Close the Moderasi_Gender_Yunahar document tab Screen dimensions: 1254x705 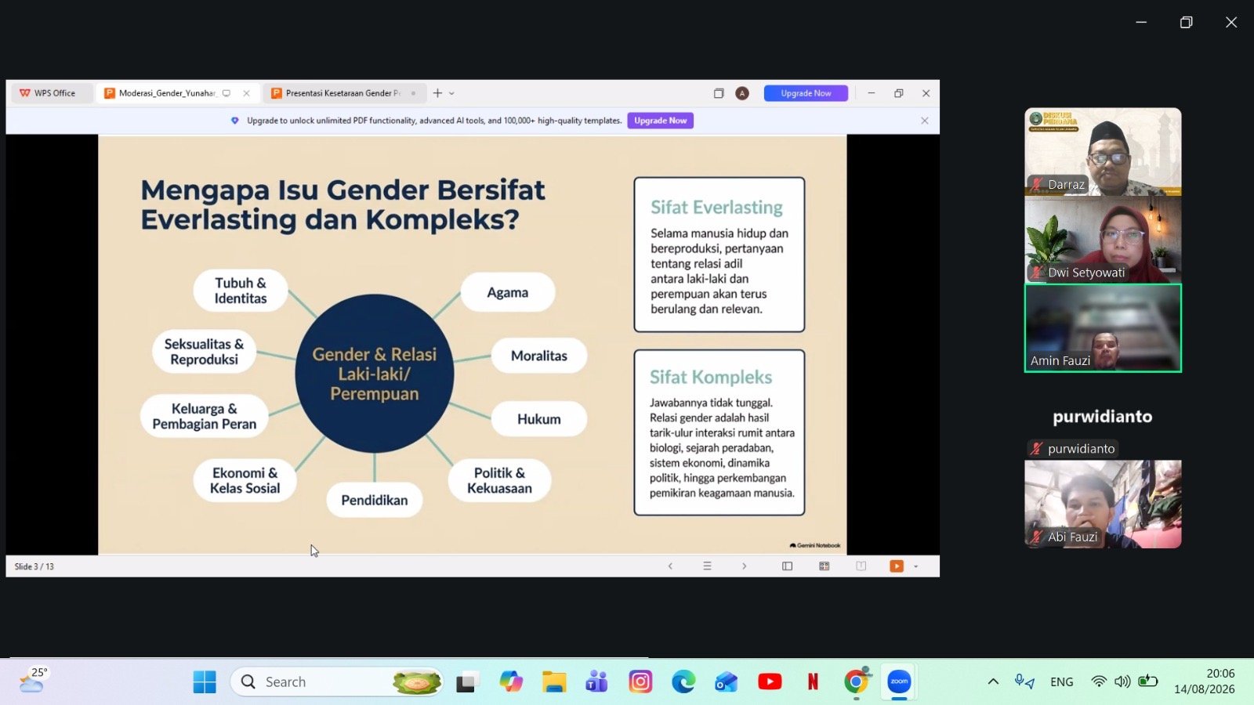coord(246,93)
